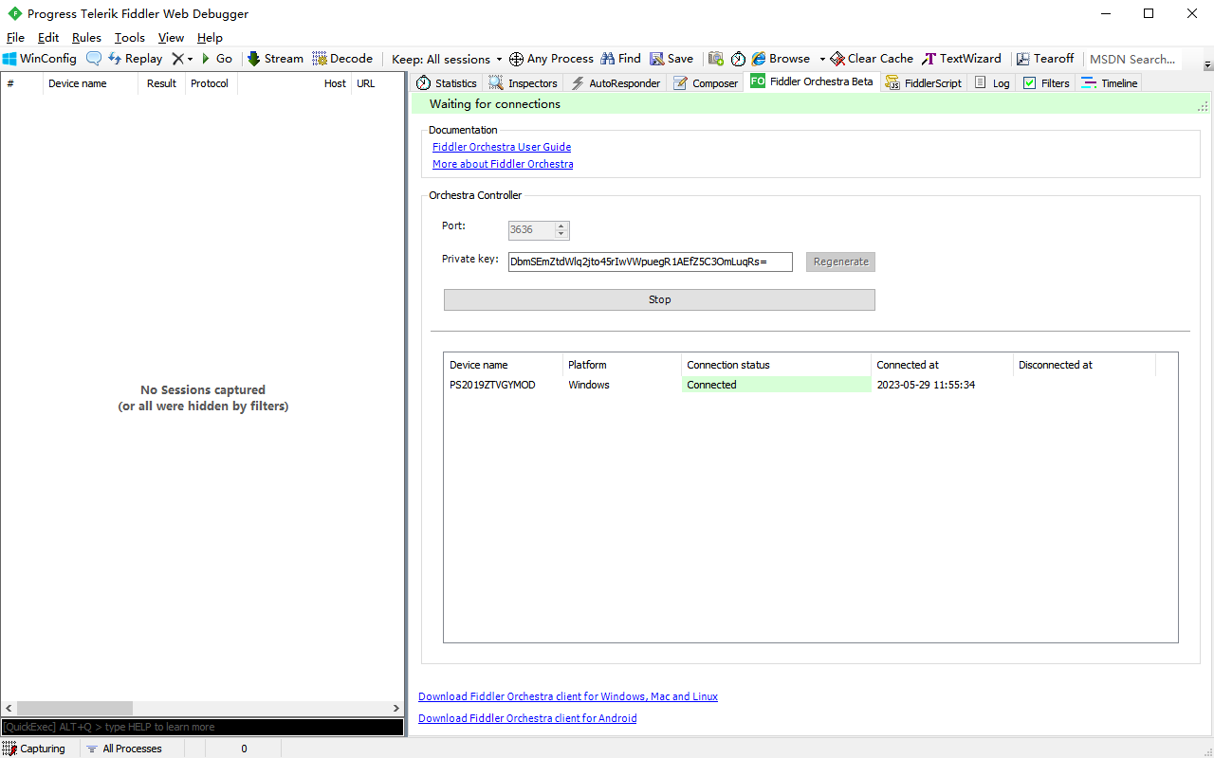Switch to the Statistics tab

(x=447, y=83)
